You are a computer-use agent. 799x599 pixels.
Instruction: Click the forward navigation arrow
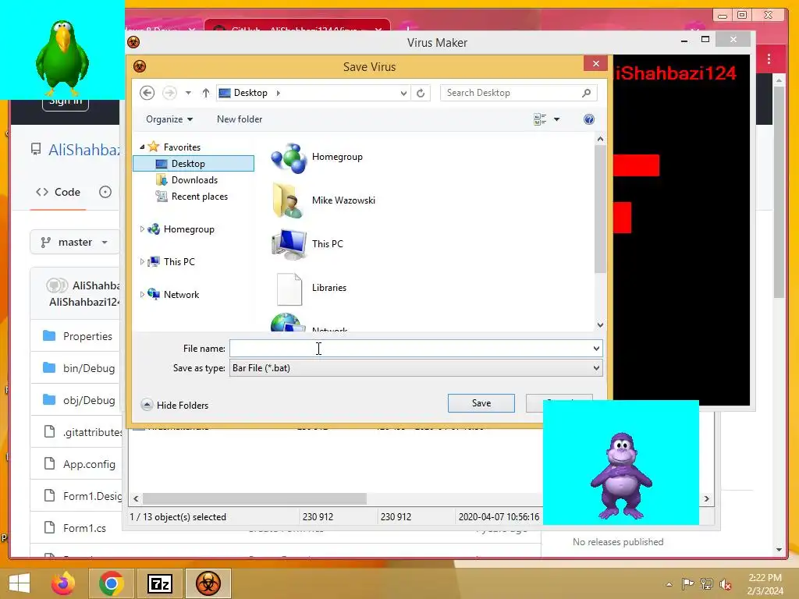[x=169, y=93]
